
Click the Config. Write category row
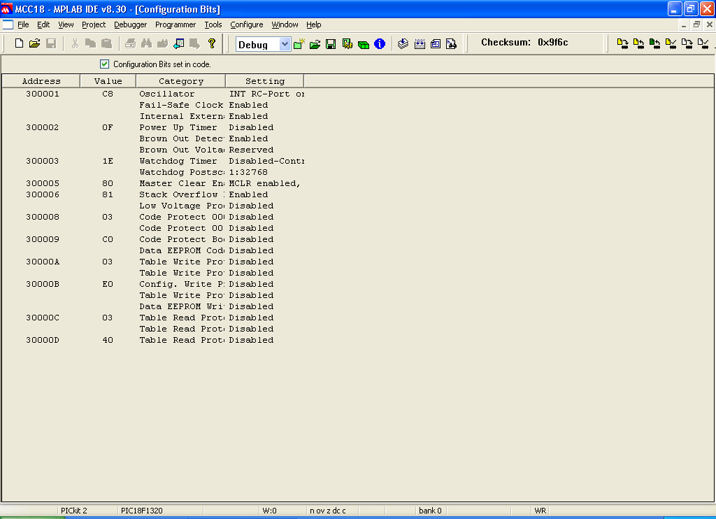click(182, 284)
